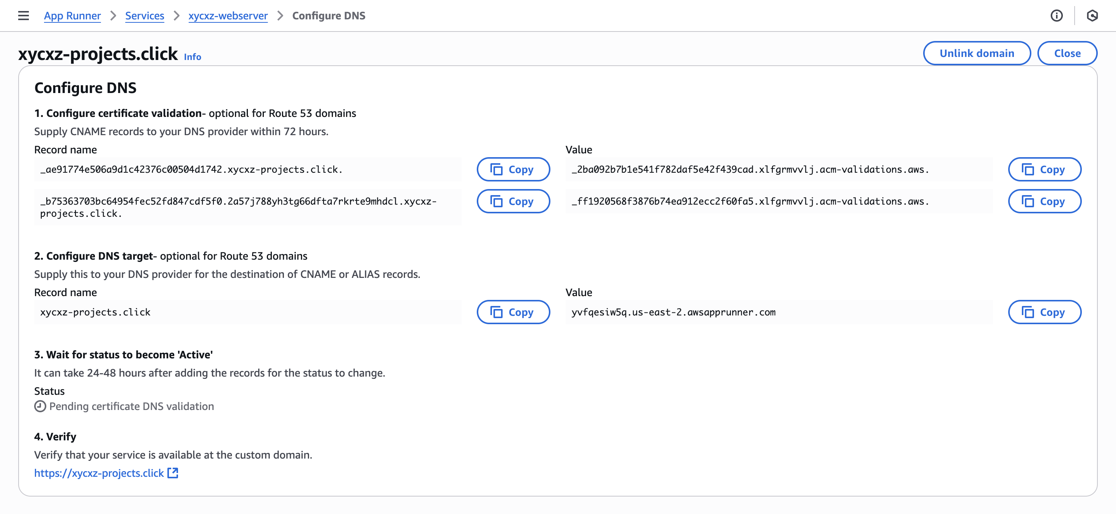Click the hexagon settings icon in the top right
This screenshot has height=514, width=1116.
pos(1092,16)
